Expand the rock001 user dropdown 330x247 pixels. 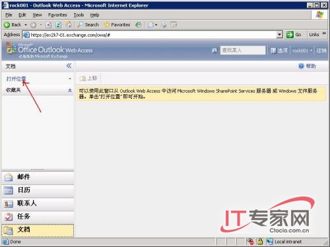coord(302,51)
